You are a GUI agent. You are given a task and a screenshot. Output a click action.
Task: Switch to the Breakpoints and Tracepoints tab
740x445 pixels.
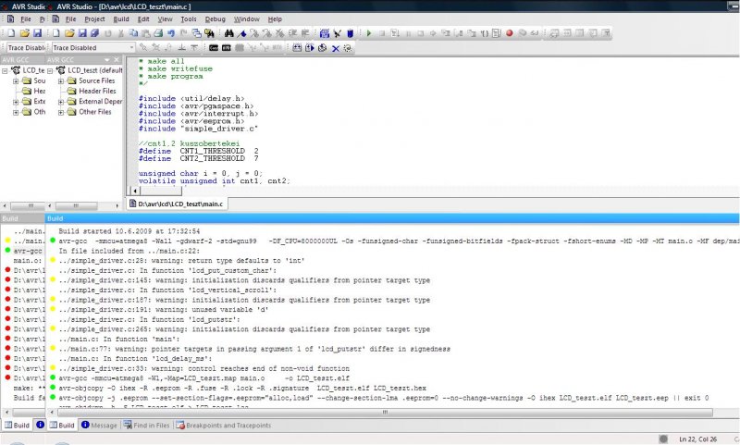(x=224, y=426)
